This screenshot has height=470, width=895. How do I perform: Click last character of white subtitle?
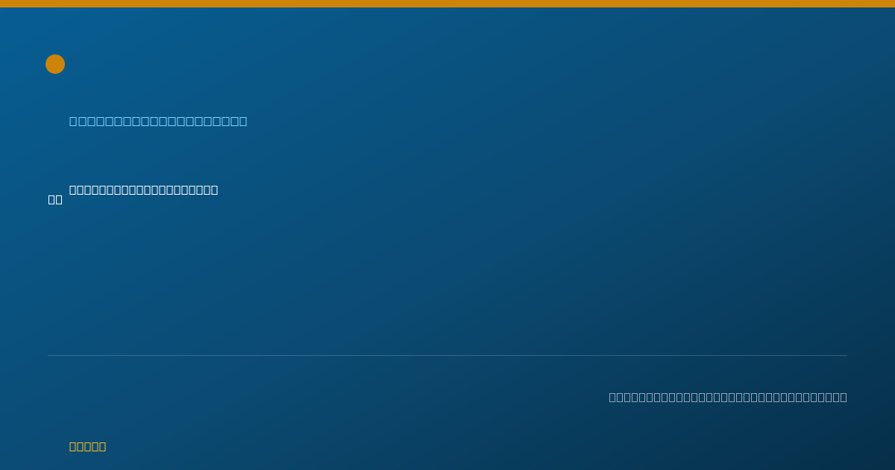pyautogui.click(x=214, y=189)
